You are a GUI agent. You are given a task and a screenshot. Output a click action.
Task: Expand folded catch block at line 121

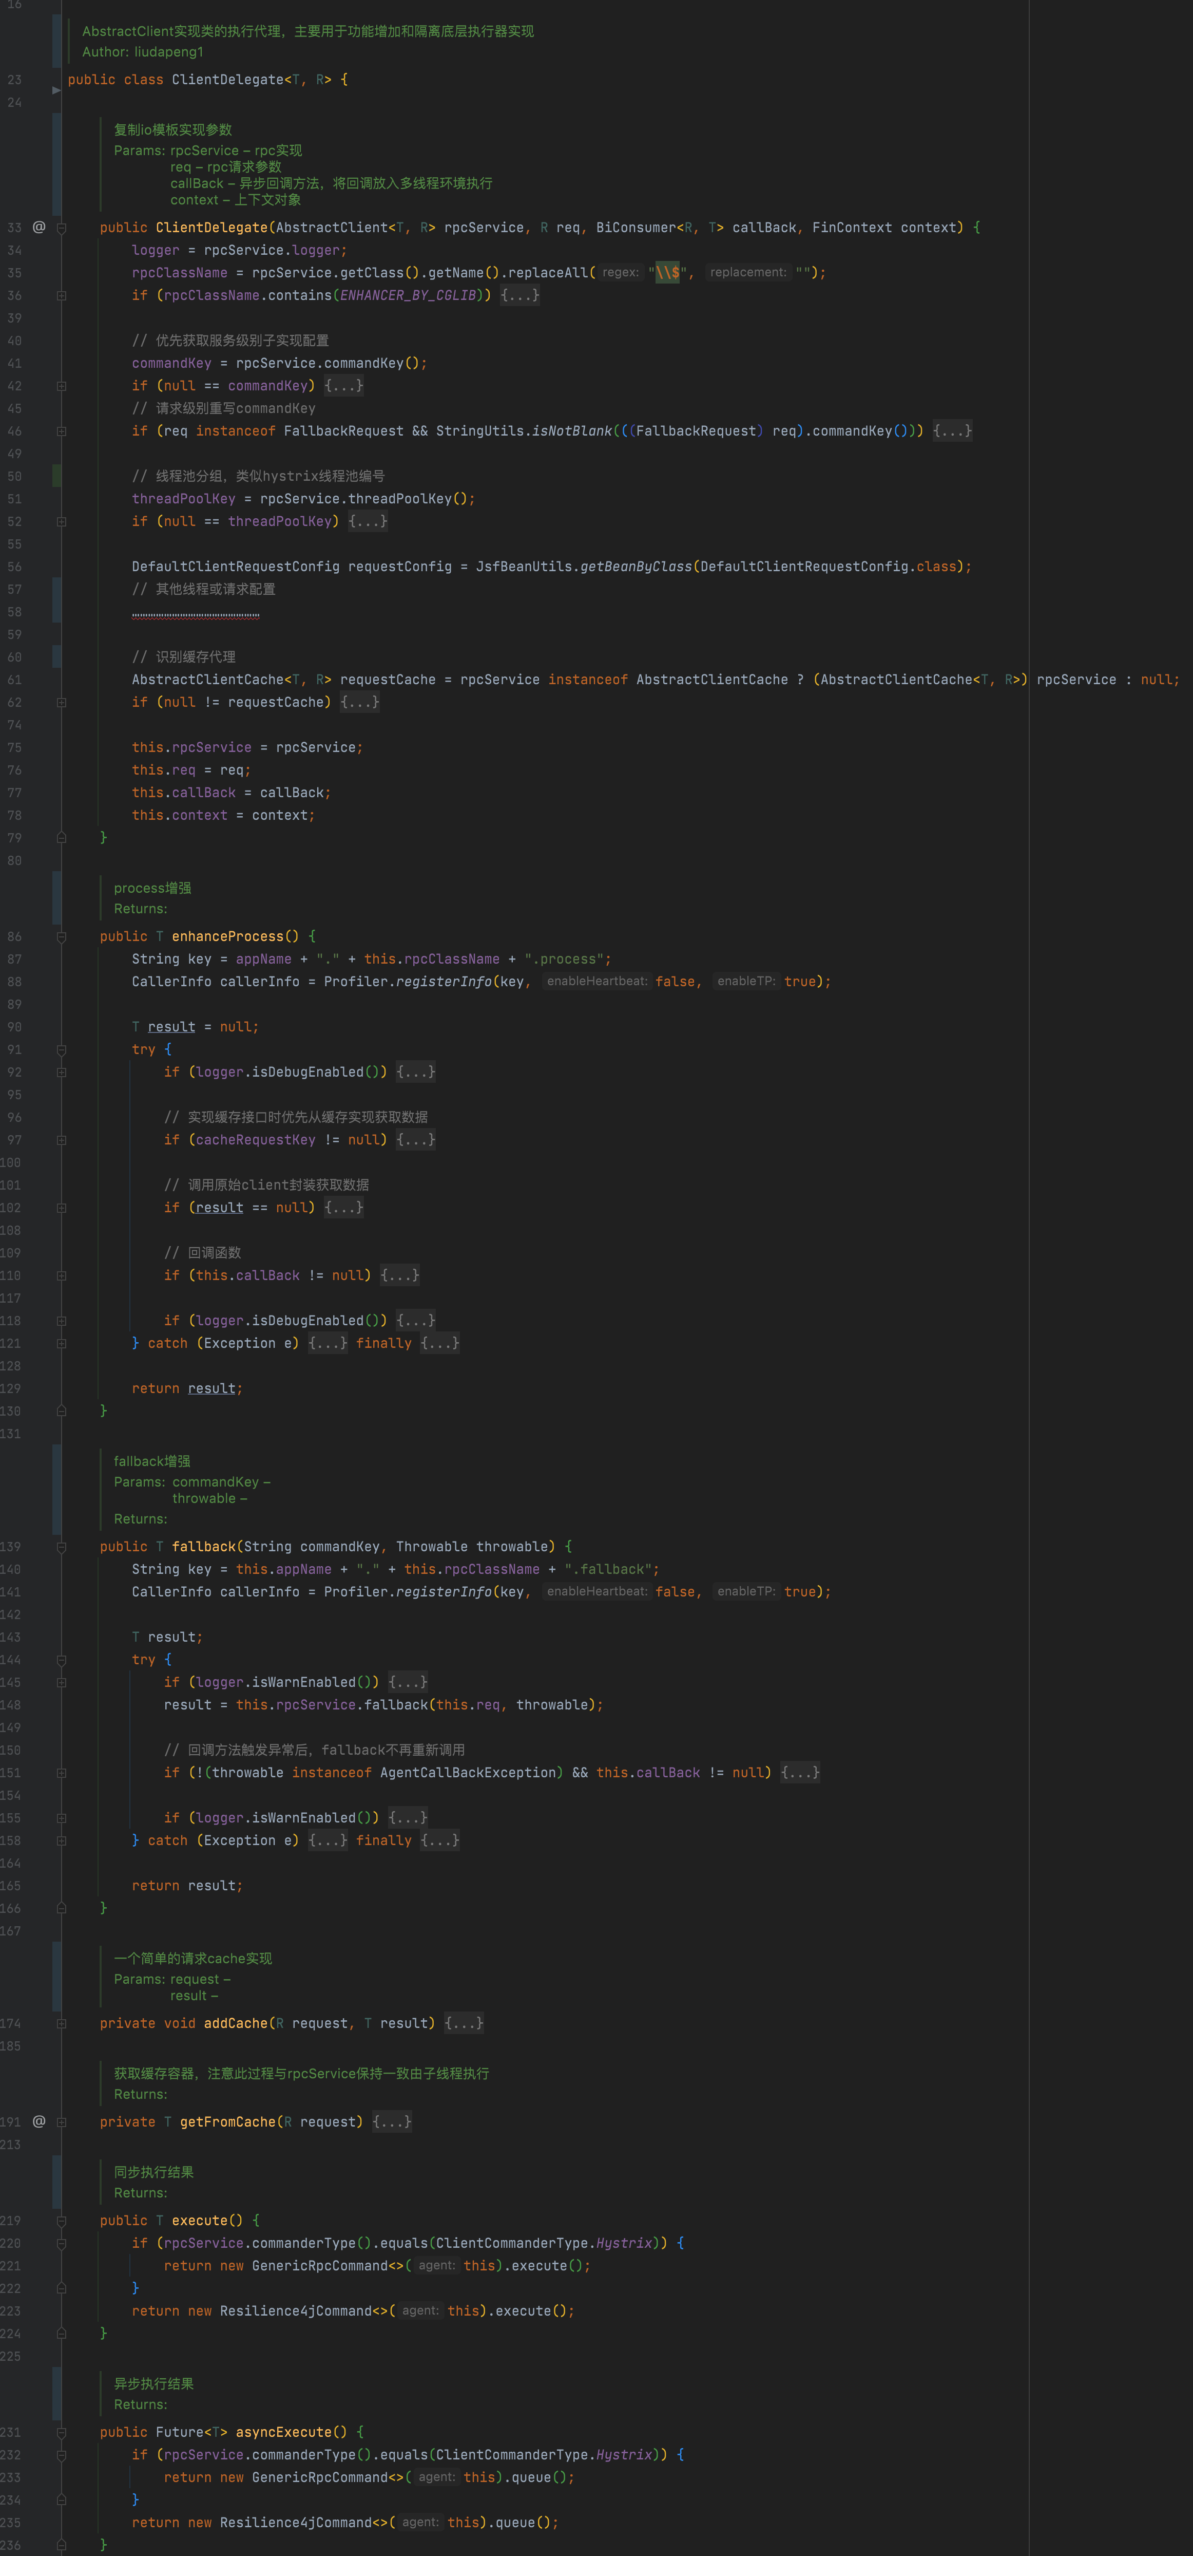click(x=328, y=1343)
